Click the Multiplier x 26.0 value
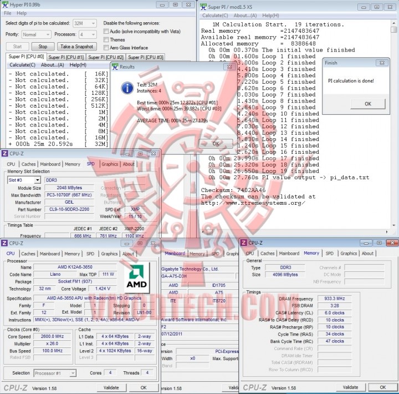Viewport: 399px width, 394px height. 52,344
